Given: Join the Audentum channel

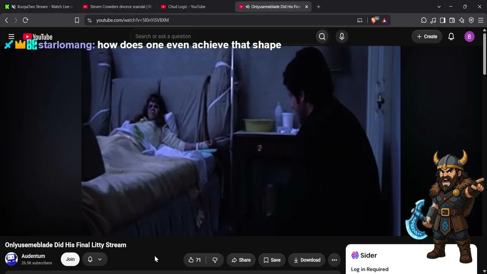Looking at the screenshot, I should (70, 259).
